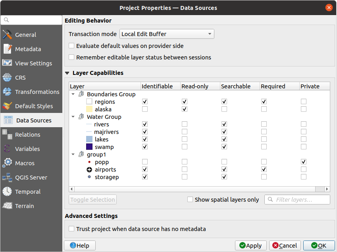
Task: Check Show spatial layers only
Action: pos(190,199)
